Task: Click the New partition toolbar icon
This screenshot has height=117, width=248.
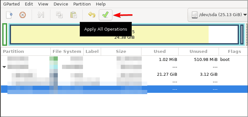Action: (9, 15)
